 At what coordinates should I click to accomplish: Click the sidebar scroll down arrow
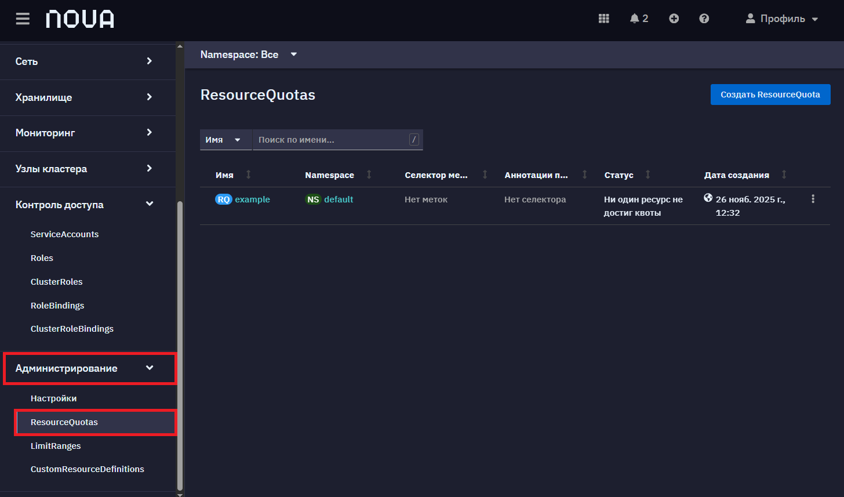coord(180,494)
